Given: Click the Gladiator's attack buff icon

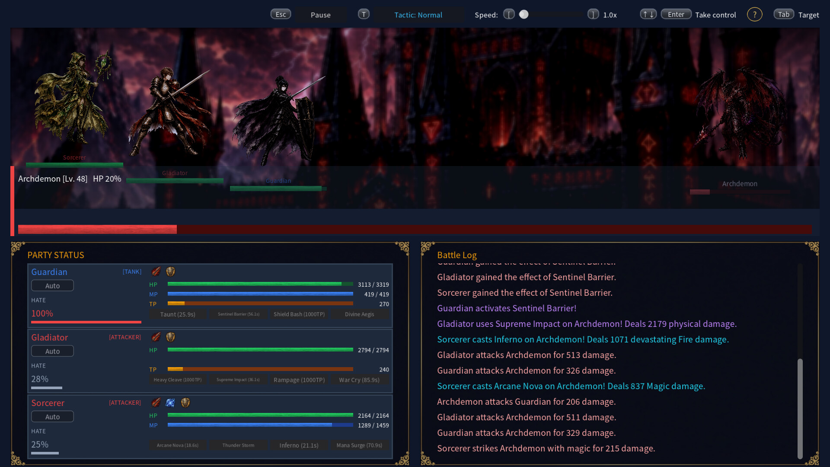Looking at the screenshot, I should pyautogui.click(x=156, y=337).
